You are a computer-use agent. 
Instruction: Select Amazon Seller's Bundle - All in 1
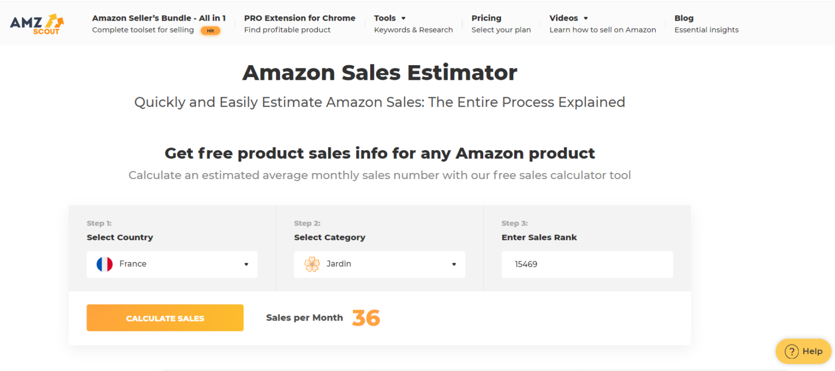[159, 18]
